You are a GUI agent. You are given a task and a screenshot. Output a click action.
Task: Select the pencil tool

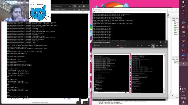tap(125, 45)
